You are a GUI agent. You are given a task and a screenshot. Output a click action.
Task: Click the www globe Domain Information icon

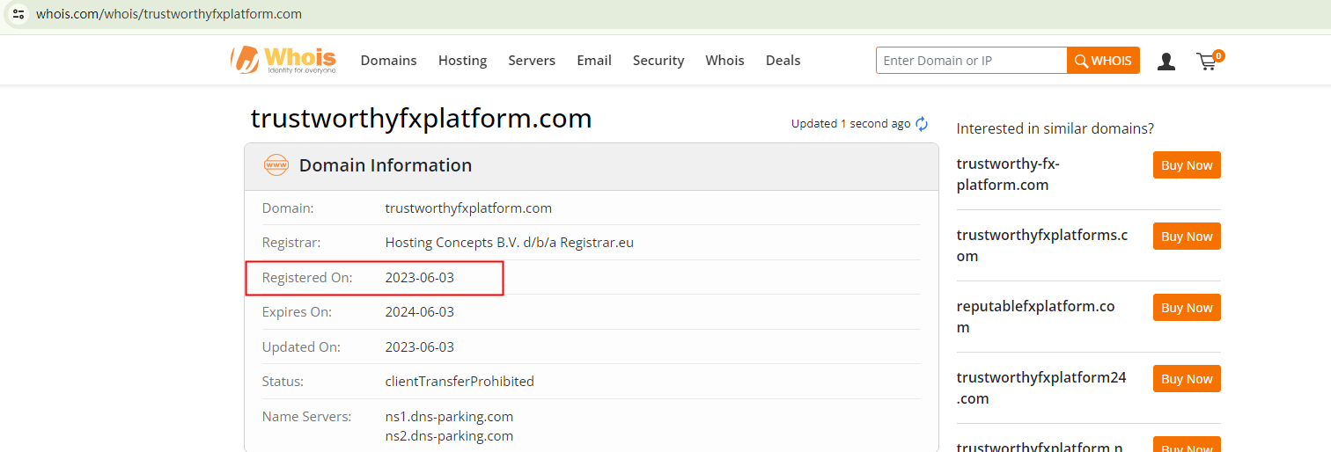pyautogui.click(x=276, y=165)
